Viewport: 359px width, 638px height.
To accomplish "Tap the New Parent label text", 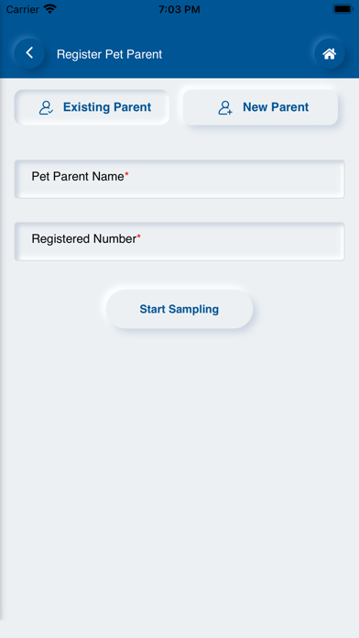I will click(x=276, y=107).
